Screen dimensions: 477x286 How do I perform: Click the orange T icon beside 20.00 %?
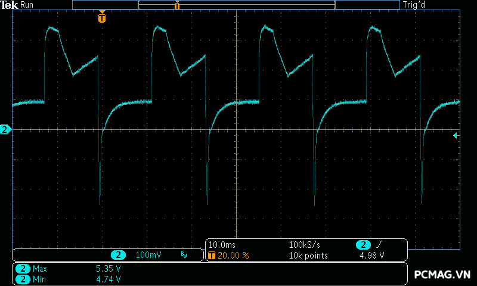(x=212, y=256)
